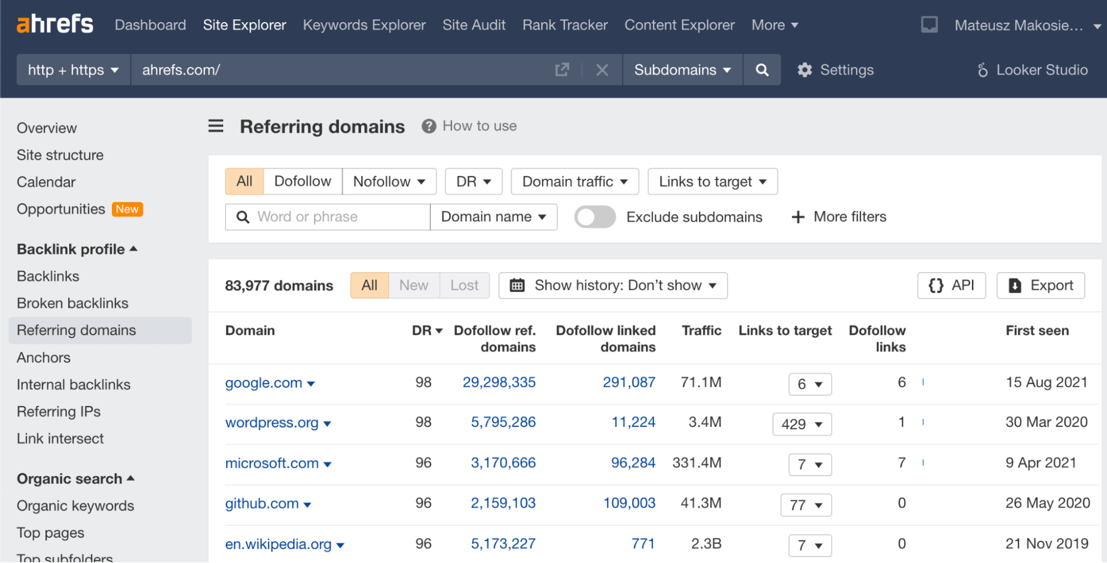The height and width of the screenshot is (563, 1107).
Task: Open the navigation hamburger menu
Action: 215,126
